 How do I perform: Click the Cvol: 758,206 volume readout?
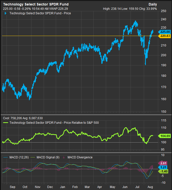[13, 118]
